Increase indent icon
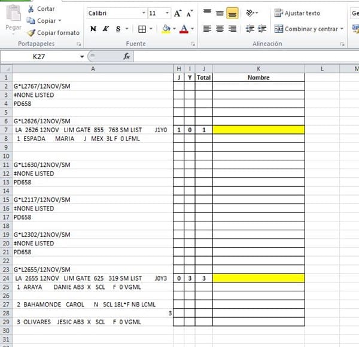 pyautogui.click(x=262, y=29)
